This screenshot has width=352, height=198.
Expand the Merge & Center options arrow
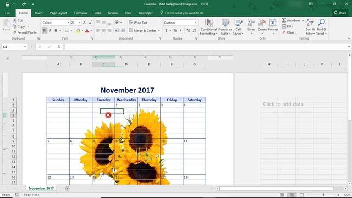click(159, 30)
